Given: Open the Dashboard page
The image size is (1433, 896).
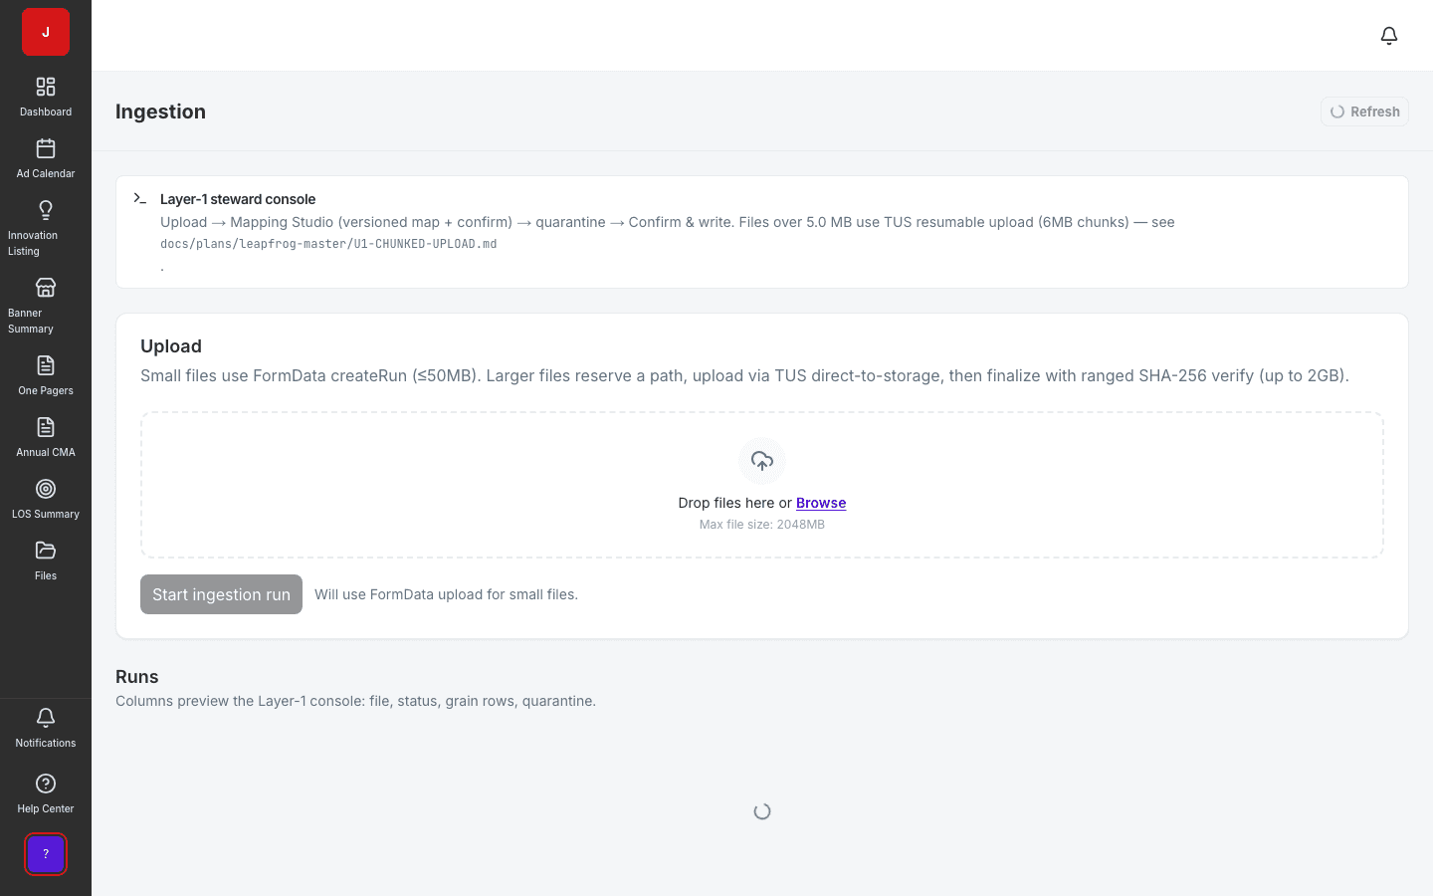Looking at the screenshot, I should tap(46, 97).
